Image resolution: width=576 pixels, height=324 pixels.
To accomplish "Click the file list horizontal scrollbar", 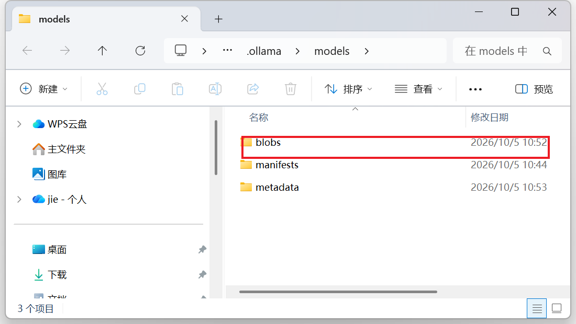I will [338, 292].
